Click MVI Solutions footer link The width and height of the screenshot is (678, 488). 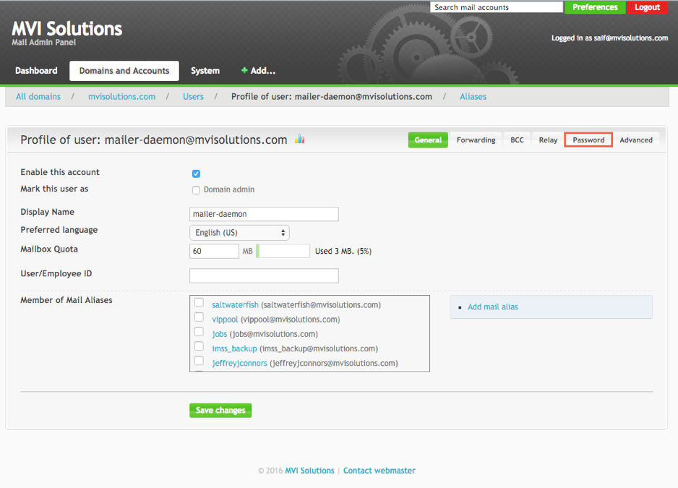[x=309, y=470]
